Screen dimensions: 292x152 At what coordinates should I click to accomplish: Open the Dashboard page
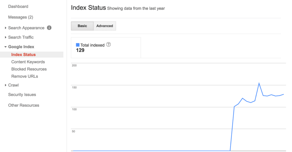(18, 7)
